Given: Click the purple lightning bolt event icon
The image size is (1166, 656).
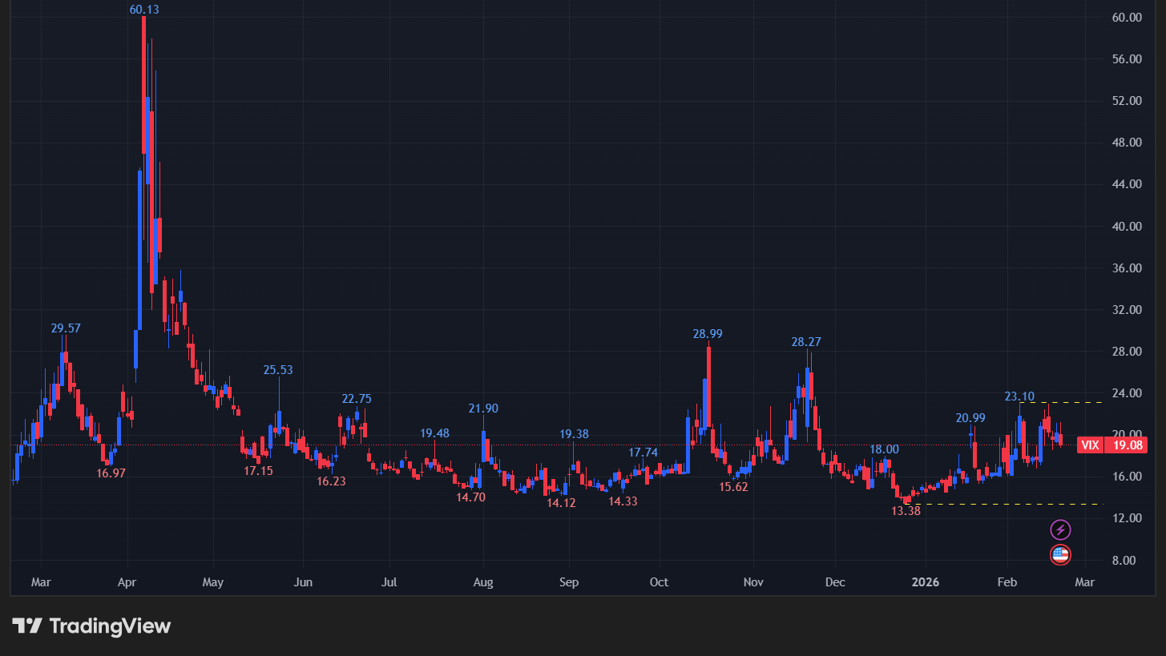Looking at the screenshot, I should (x=1060, y=529).
